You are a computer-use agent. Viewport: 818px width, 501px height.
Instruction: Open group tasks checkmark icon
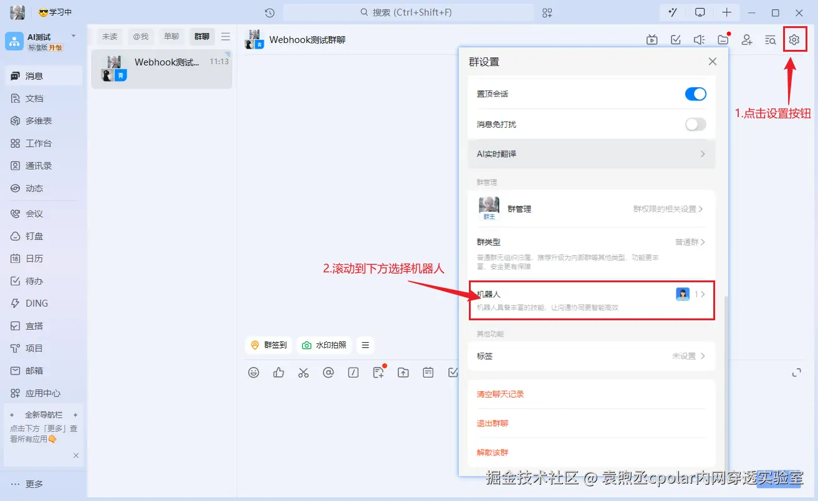click(676, 40)
